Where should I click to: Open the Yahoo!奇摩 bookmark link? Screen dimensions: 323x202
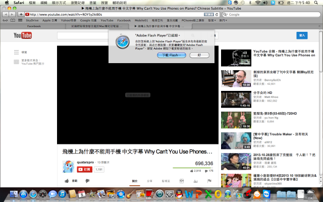(69, 20)
